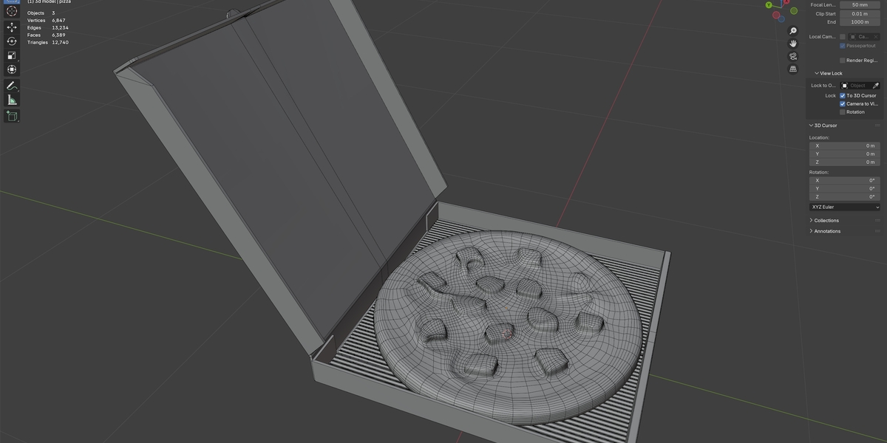Select the Move tool

tap(12, 27)
